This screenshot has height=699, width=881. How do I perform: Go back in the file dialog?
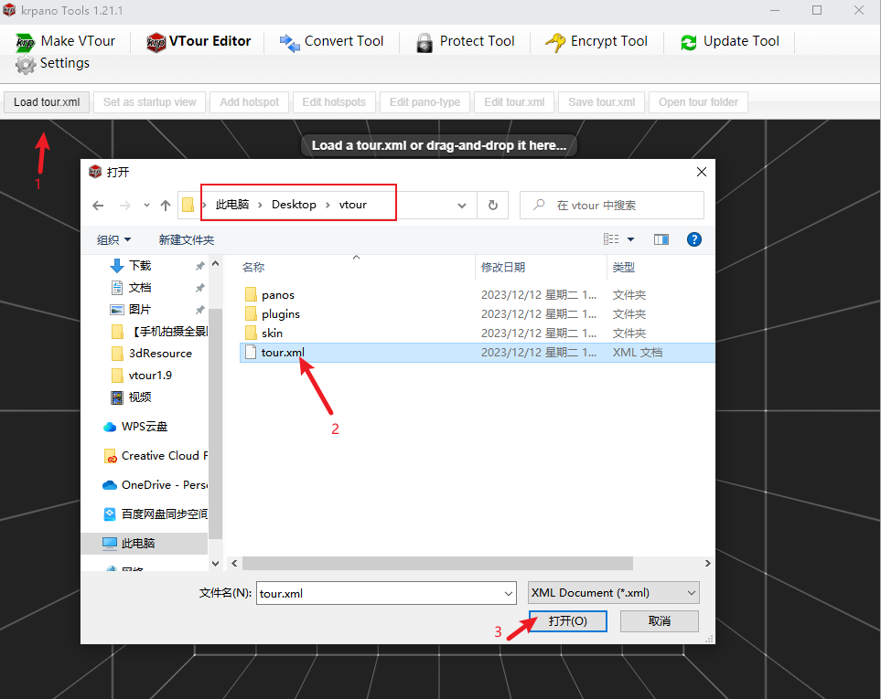[x=98, y=206]
